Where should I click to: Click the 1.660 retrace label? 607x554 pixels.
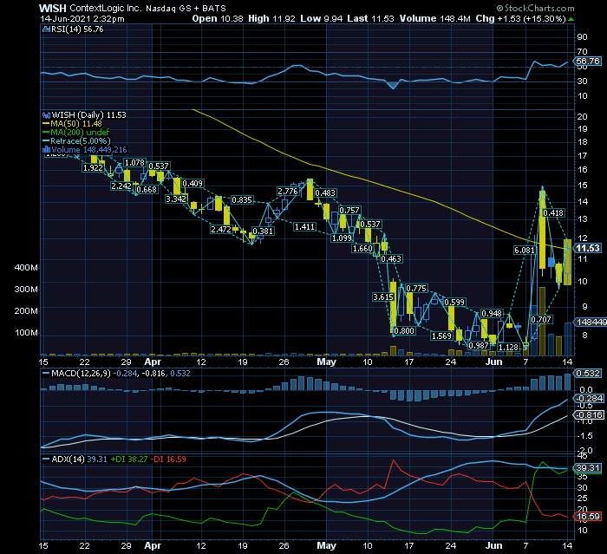tap(362, 249)
